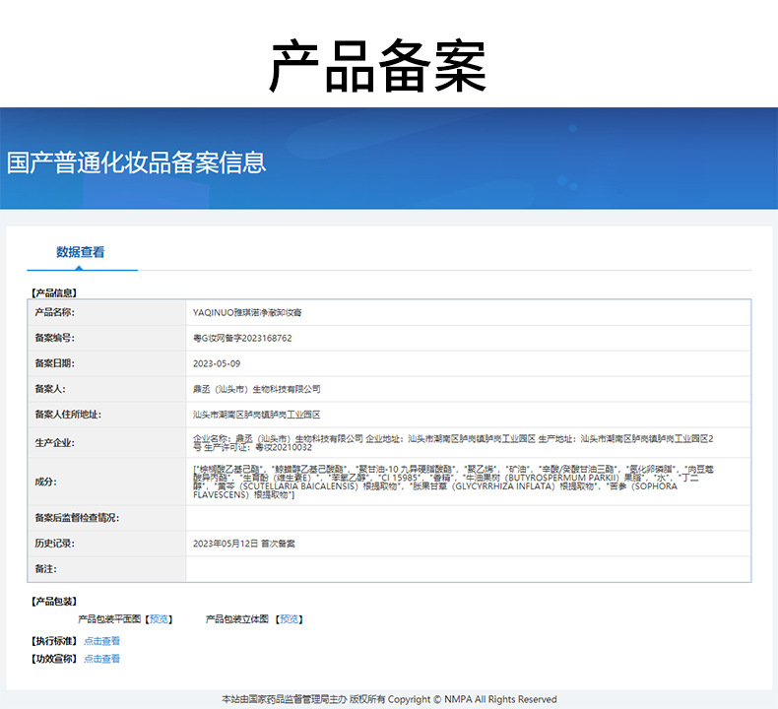778x709 pixels.
Task: Click the 备案后监督检查情况 row label
Action: coord(77,518)
